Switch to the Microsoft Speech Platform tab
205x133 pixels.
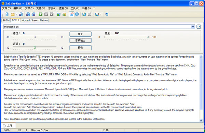(x=35, y=20)
